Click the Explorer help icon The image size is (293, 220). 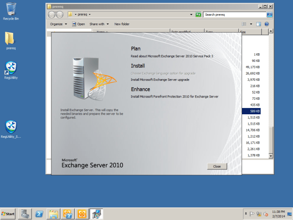pyautogui.click(x=266, y=24)
